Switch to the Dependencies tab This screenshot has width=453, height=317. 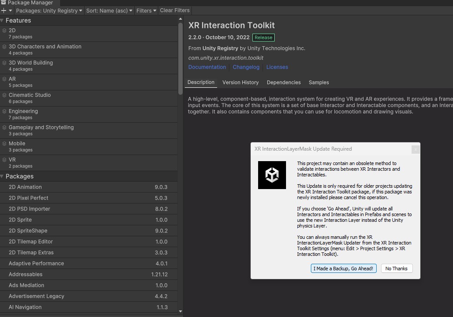coord(284,82)
